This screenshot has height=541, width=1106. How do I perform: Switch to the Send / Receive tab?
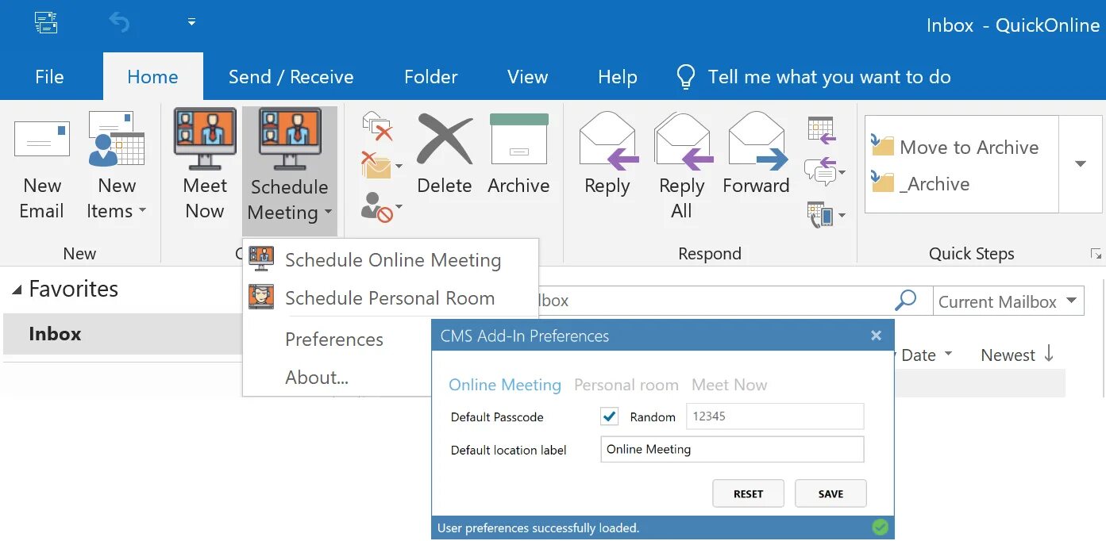click(291, 77)
